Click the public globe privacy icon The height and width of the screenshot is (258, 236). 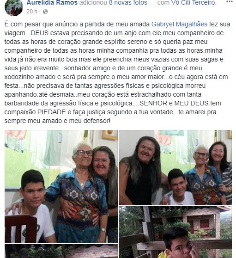pyautogui.click(x=45, y=12)
